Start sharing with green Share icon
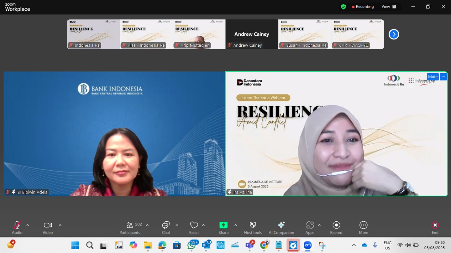 [x=223, y=228]
